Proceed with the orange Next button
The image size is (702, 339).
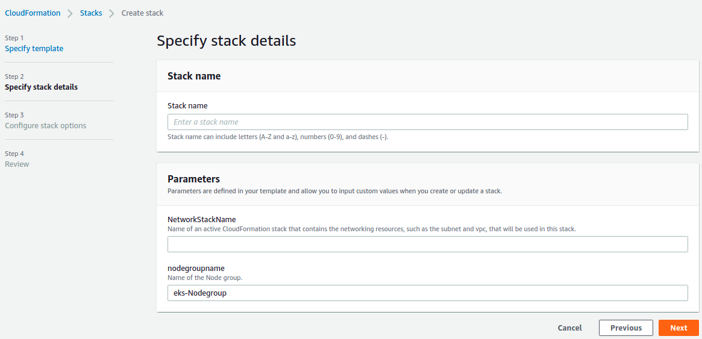(678, 328)
